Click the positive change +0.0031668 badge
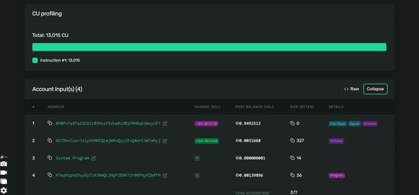The image size is (419, 195). coord(206,141)
